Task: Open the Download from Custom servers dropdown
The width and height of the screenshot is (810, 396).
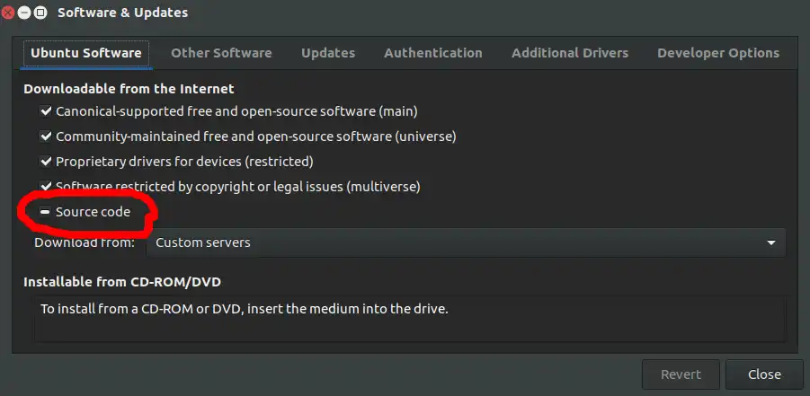Action: coord(466,242)
